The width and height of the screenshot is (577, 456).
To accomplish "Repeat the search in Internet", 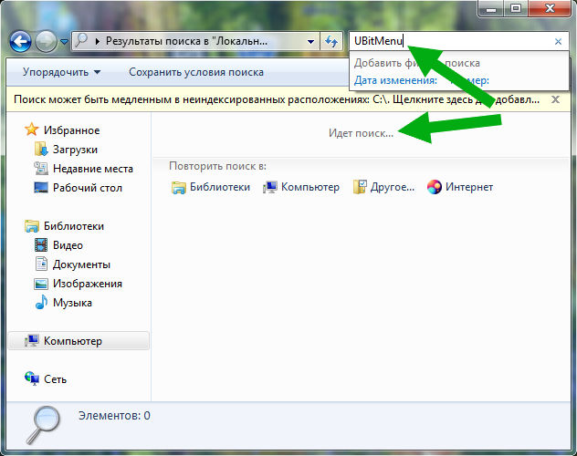I will click(x=460, y=187).
